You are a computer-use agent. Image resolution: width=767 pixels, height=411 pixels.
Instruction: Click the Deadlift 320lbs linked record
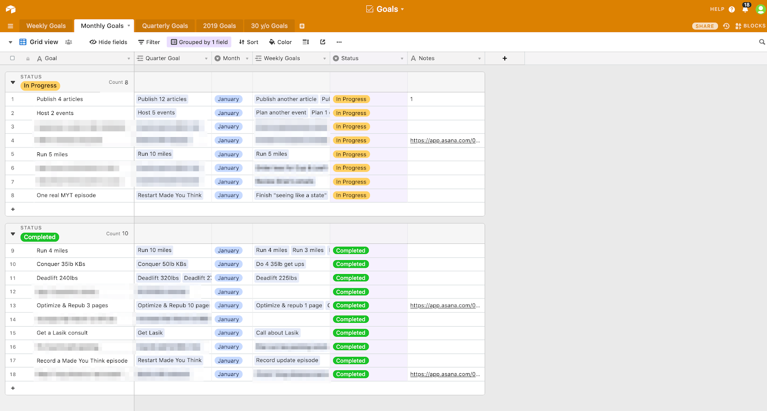[158, 278]
